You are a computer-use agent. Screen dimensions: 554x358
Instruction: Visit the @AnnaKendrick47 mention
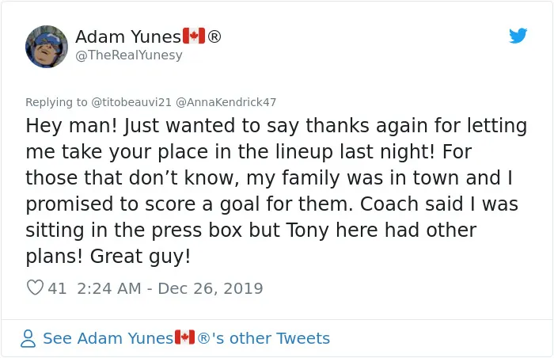pyautogui.click(x=226, y=102)
